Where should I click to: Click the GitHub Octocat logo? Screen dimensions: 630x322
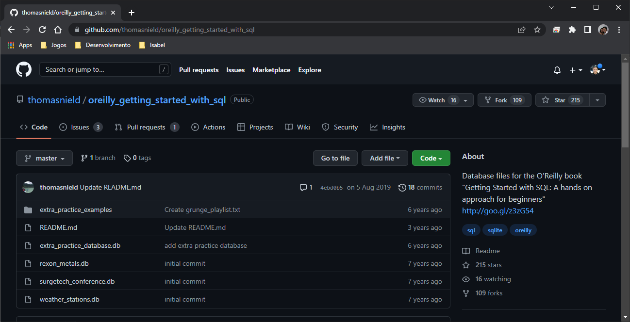pyautogui.click(x=24, y=70)
